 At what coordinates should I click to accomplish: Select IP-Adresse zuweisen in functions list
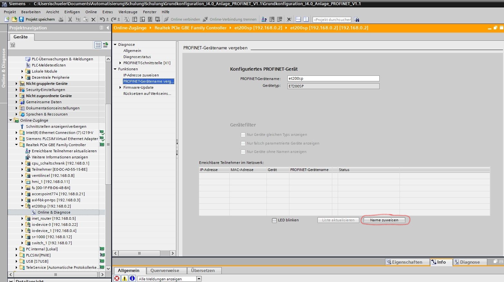point(141,75)
